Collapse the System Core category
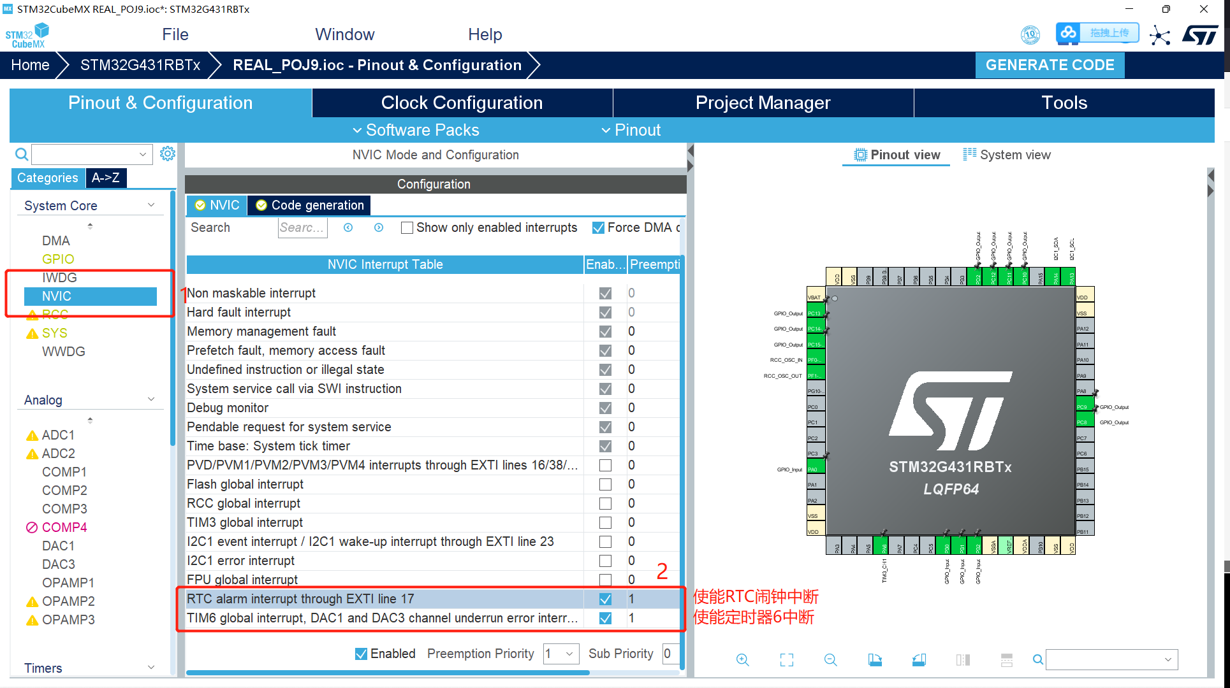1230x688 pixels. pyautogui.click(x=151, y=204)
